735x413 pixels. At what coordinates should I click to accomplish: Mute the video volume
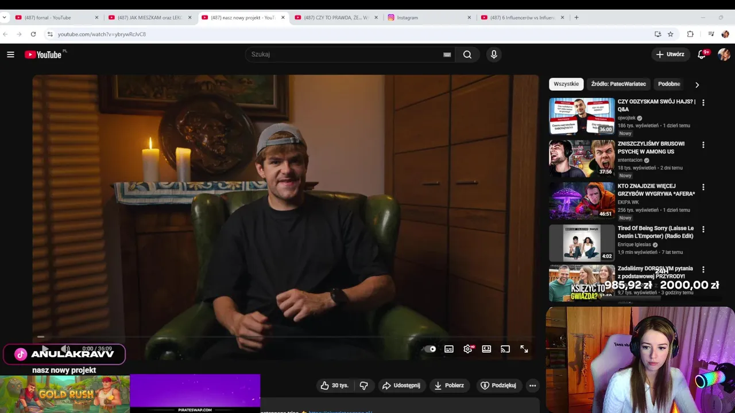65,349
